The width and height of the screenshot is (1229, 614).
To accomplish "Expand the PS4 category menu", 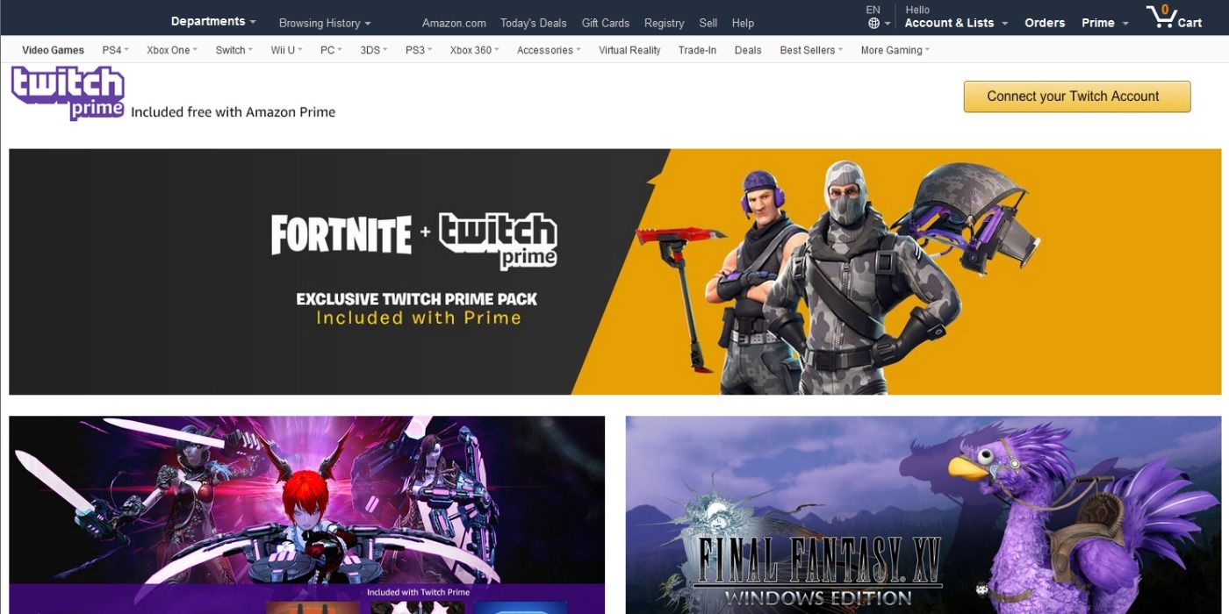I will click(x=115, y=50).
